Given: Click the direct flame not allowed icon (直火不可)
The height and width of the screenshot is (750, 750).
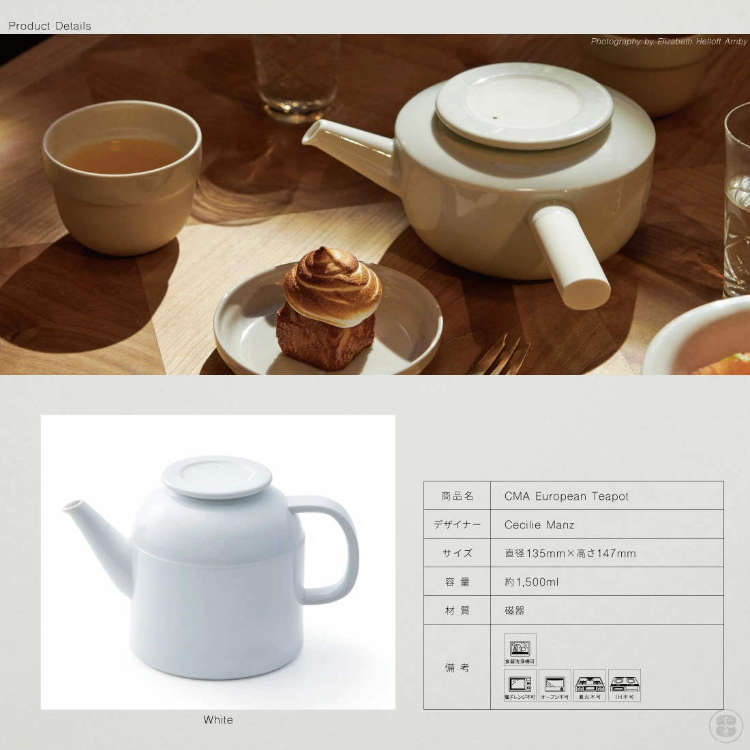Looking at the screenshot, I should pyautogui.click(x=590, y=685).
